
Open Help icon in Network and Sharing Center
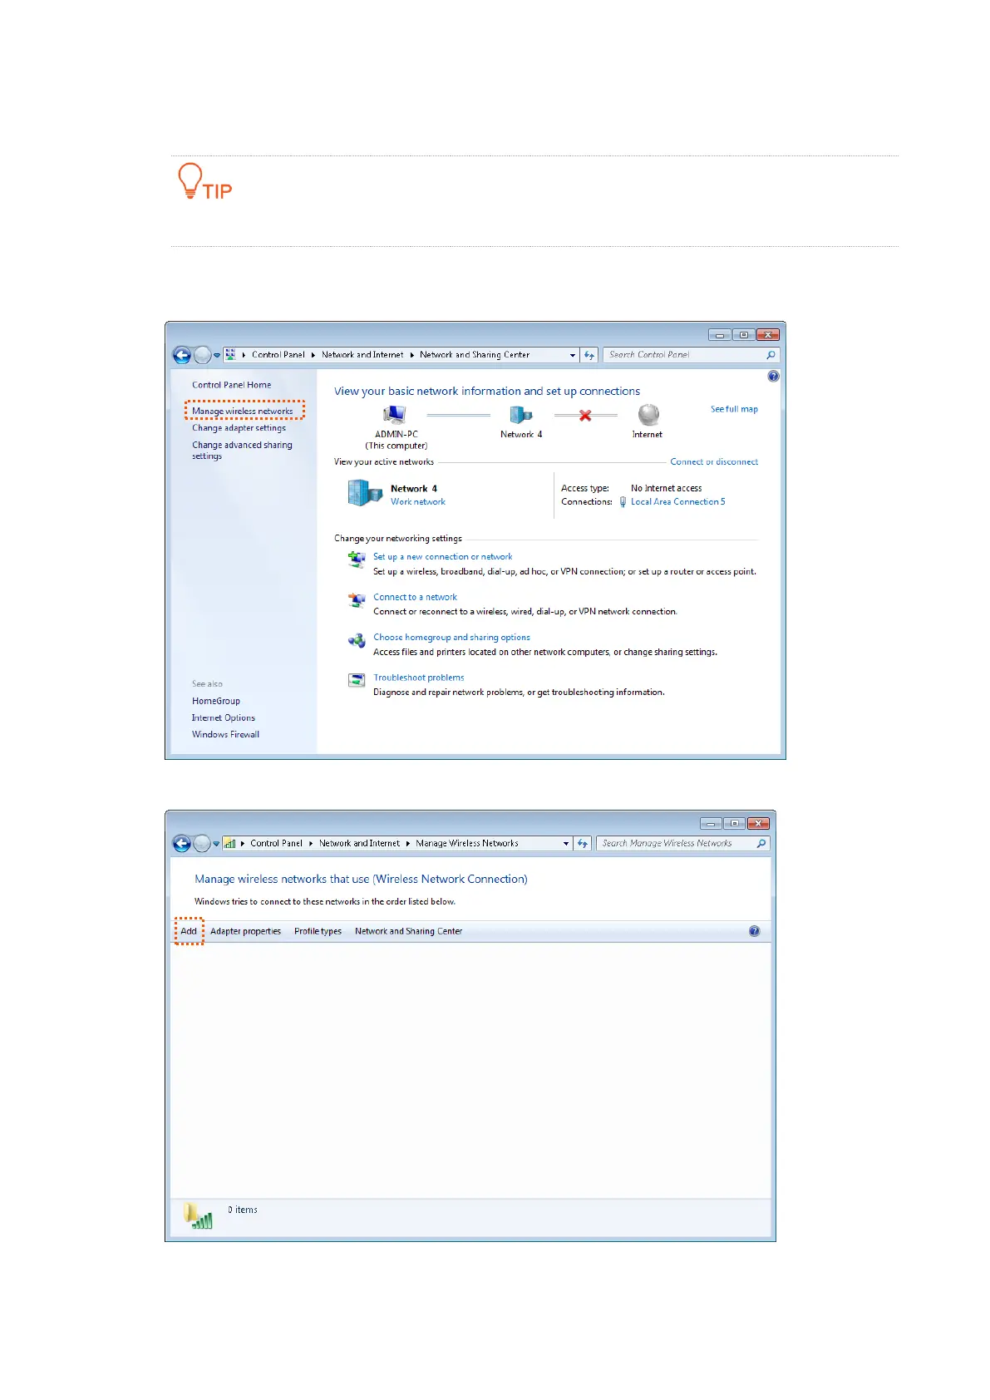click(x=773, y=377)
